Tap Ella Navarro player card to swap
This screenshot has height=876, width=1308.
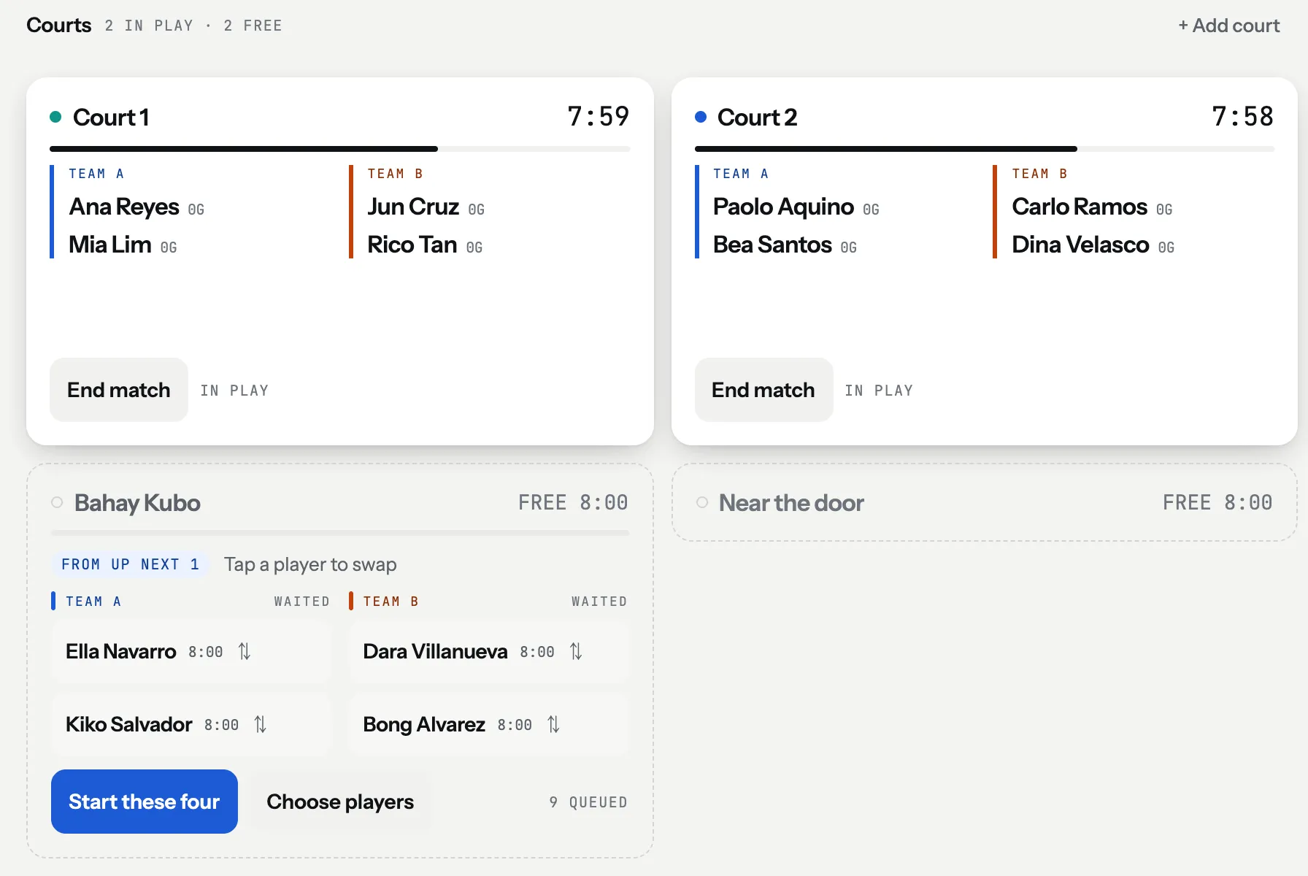click(x=191, y=651)
